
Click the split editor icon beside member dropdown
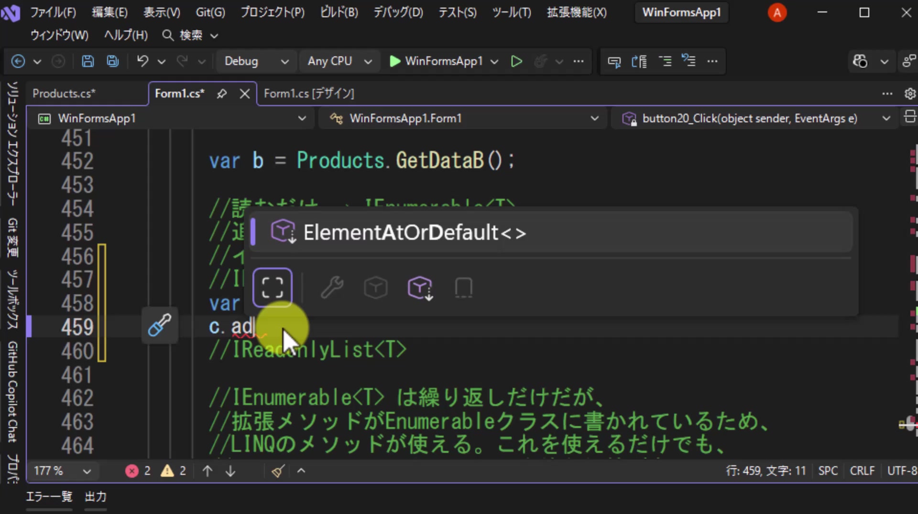tap(910, 117)
